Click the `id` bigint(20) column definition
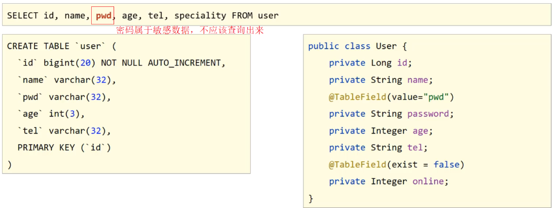 point(121,63)
